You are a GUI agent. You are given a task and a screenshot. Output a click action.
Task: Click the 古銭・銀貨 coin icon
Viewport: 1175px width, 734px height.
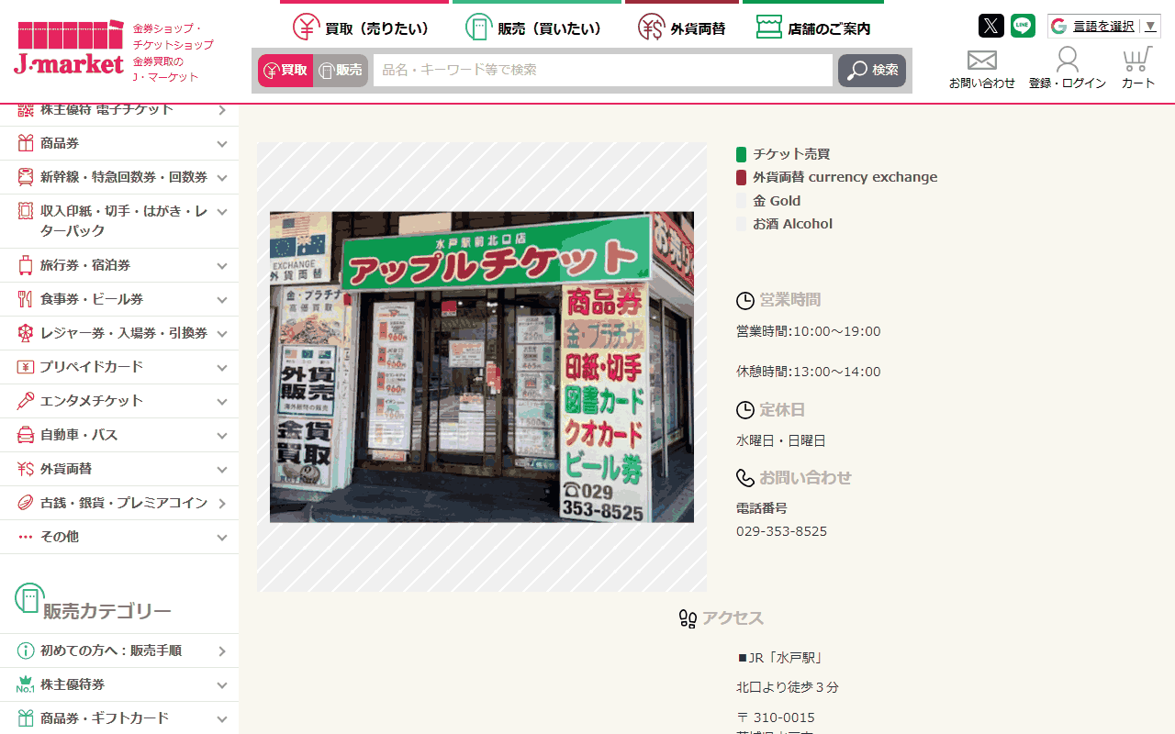pyautogui.click(x=26, y=503)
